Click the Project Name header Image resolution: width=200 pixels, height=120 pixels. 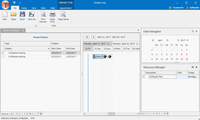point(41,37)
